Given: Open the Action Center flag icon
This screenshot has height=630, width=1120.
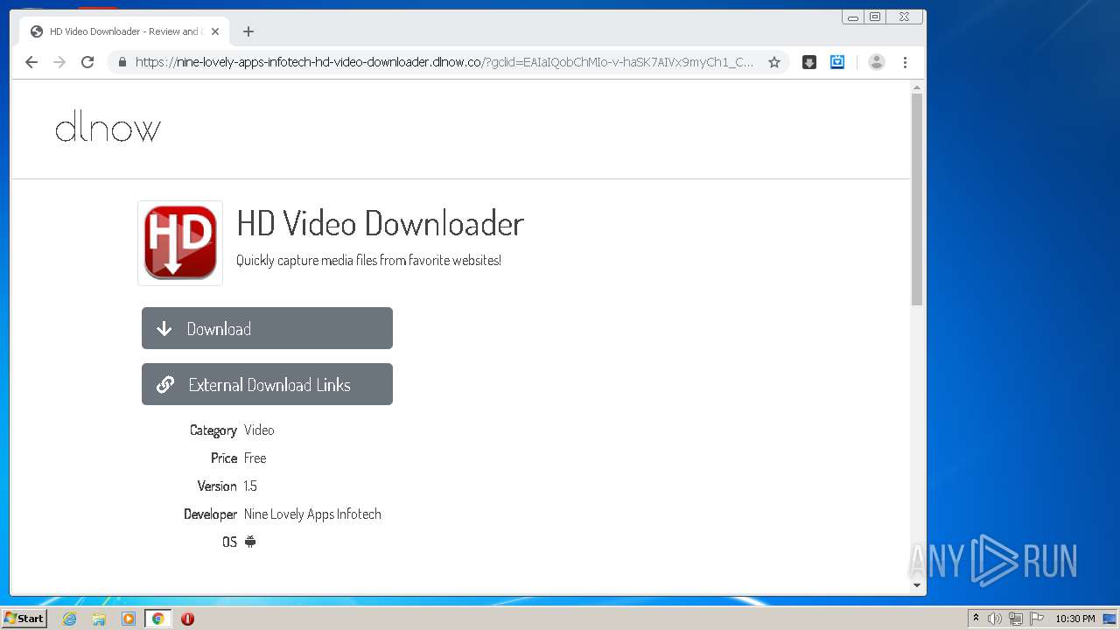Looking at the screenshot, I should point(1037,619).
